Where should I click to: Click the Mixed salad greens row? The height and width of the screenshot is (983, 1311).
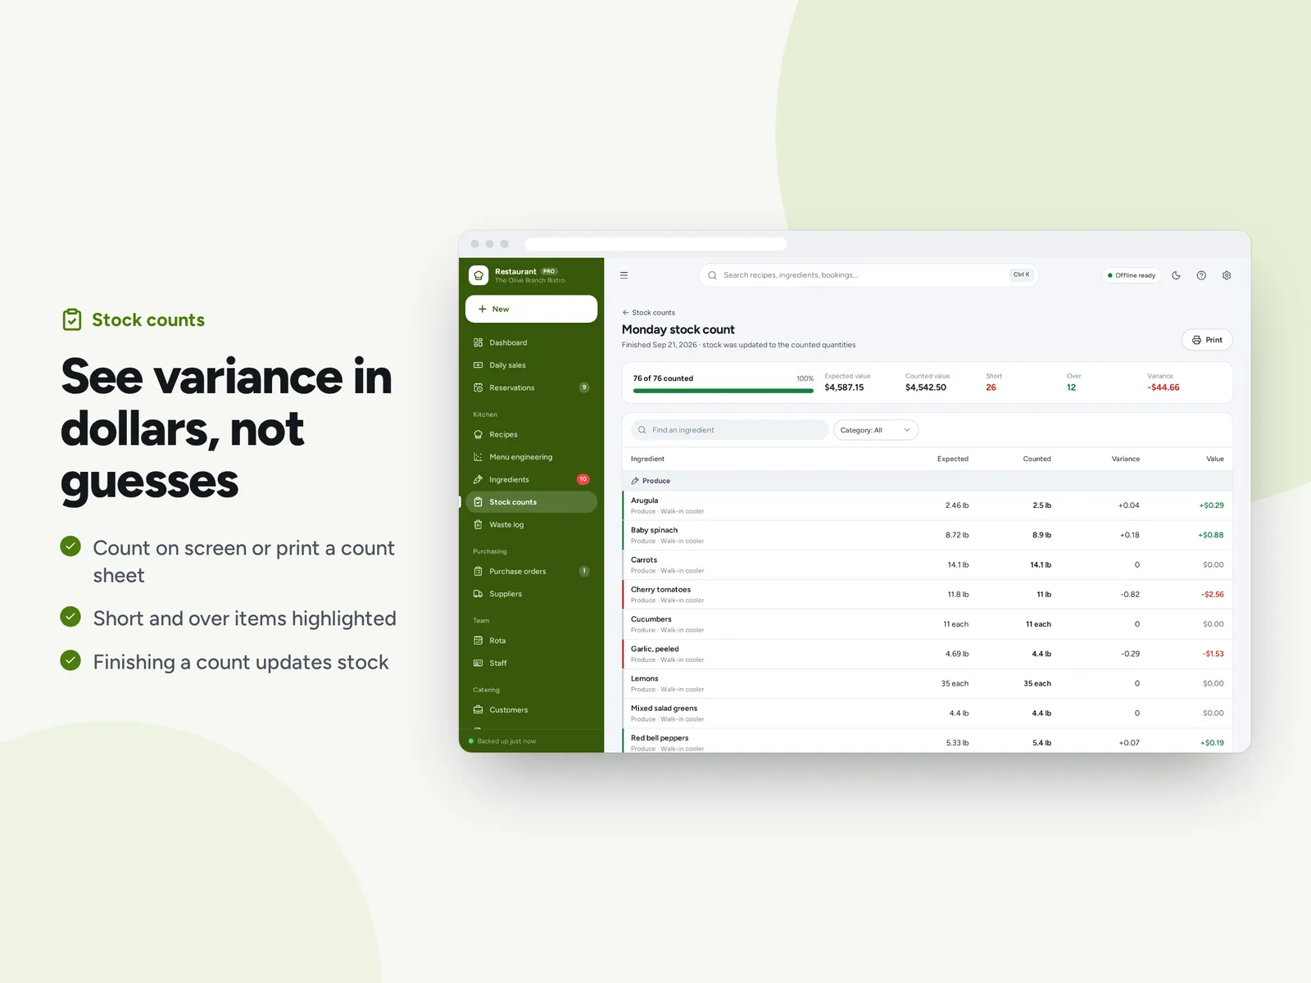coord(928,713)
